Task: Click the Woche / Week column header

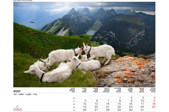Action: (72, 90)
